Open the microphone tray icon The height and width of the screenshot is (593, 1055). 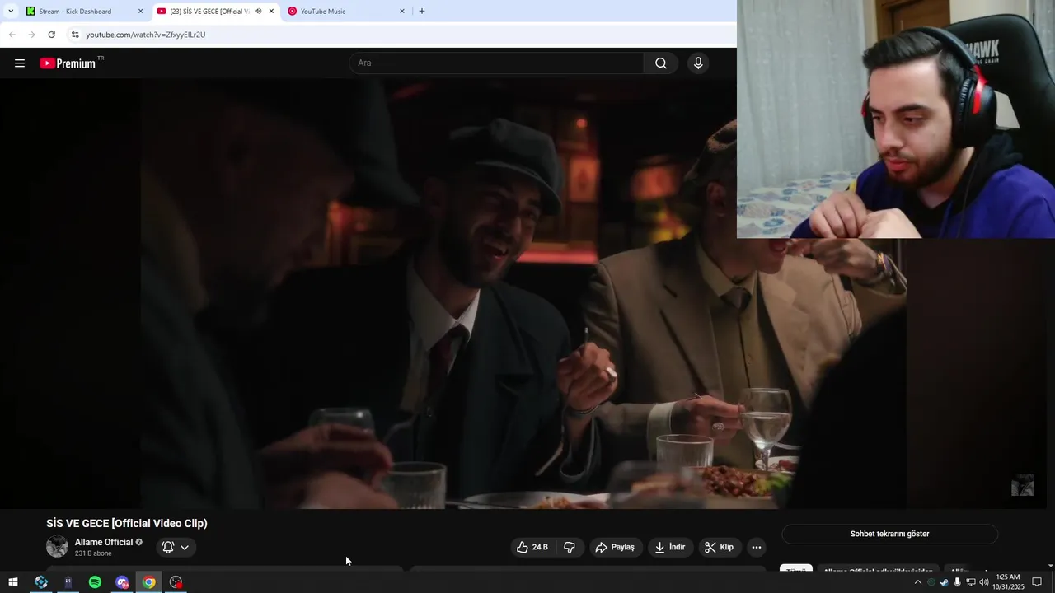coord(957,582)
